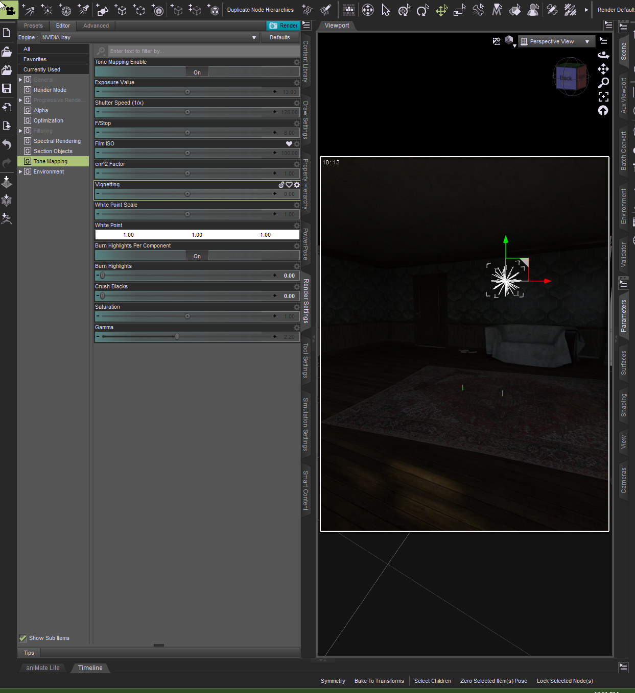Open the Scene side tab
The image size is (635, 693).
(x=623, y=51)
